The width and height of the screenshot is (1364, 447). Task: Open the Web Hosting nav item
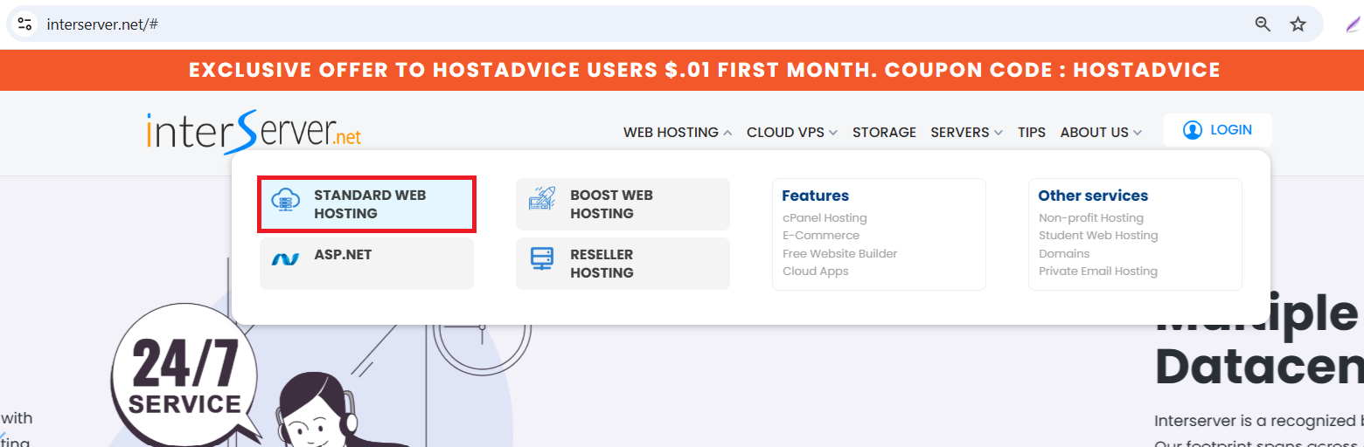[671, 133]
